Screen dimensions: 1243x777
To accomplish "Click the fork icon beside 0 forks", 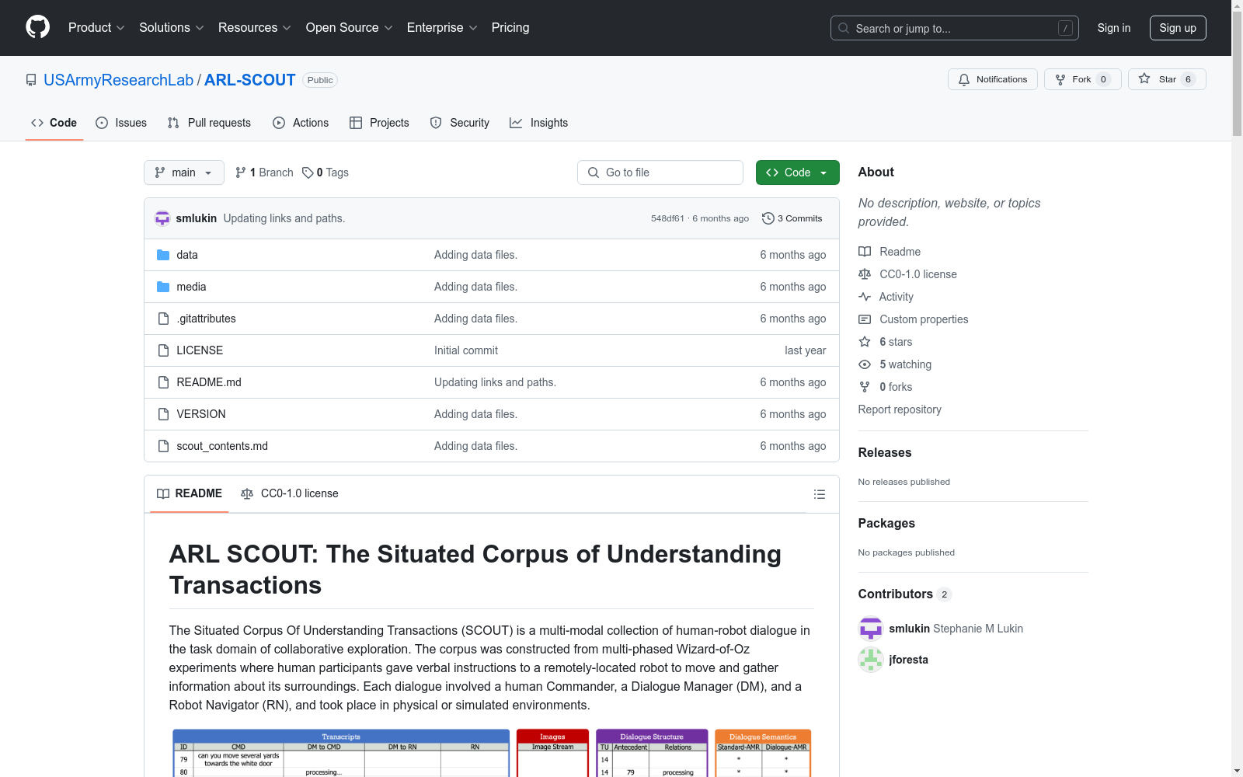I will click(x=865, y=387).
